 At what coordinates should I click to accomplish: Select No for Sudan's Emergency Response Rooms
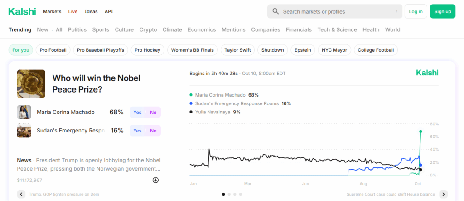(x=153, y=131)
